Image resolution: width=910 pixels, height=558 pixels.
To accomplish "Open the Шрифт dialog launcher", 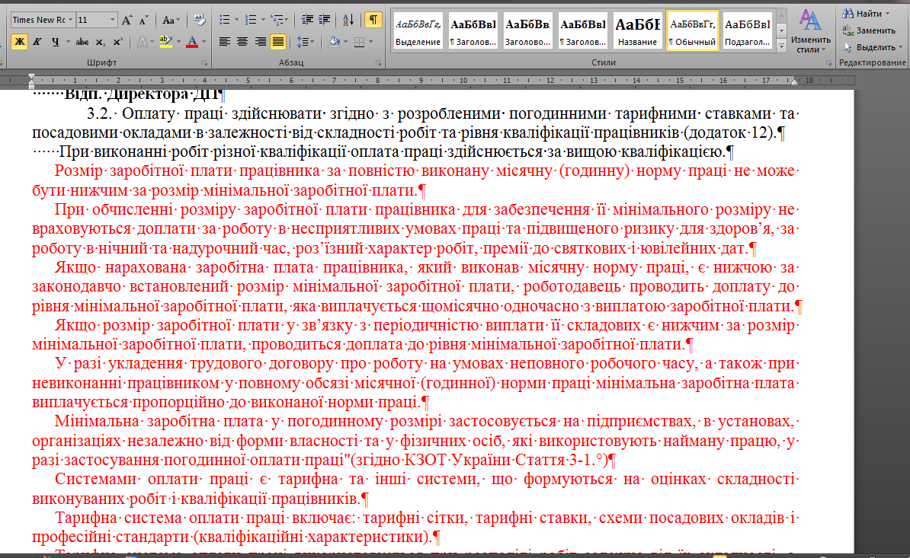I will click(204, 62).
